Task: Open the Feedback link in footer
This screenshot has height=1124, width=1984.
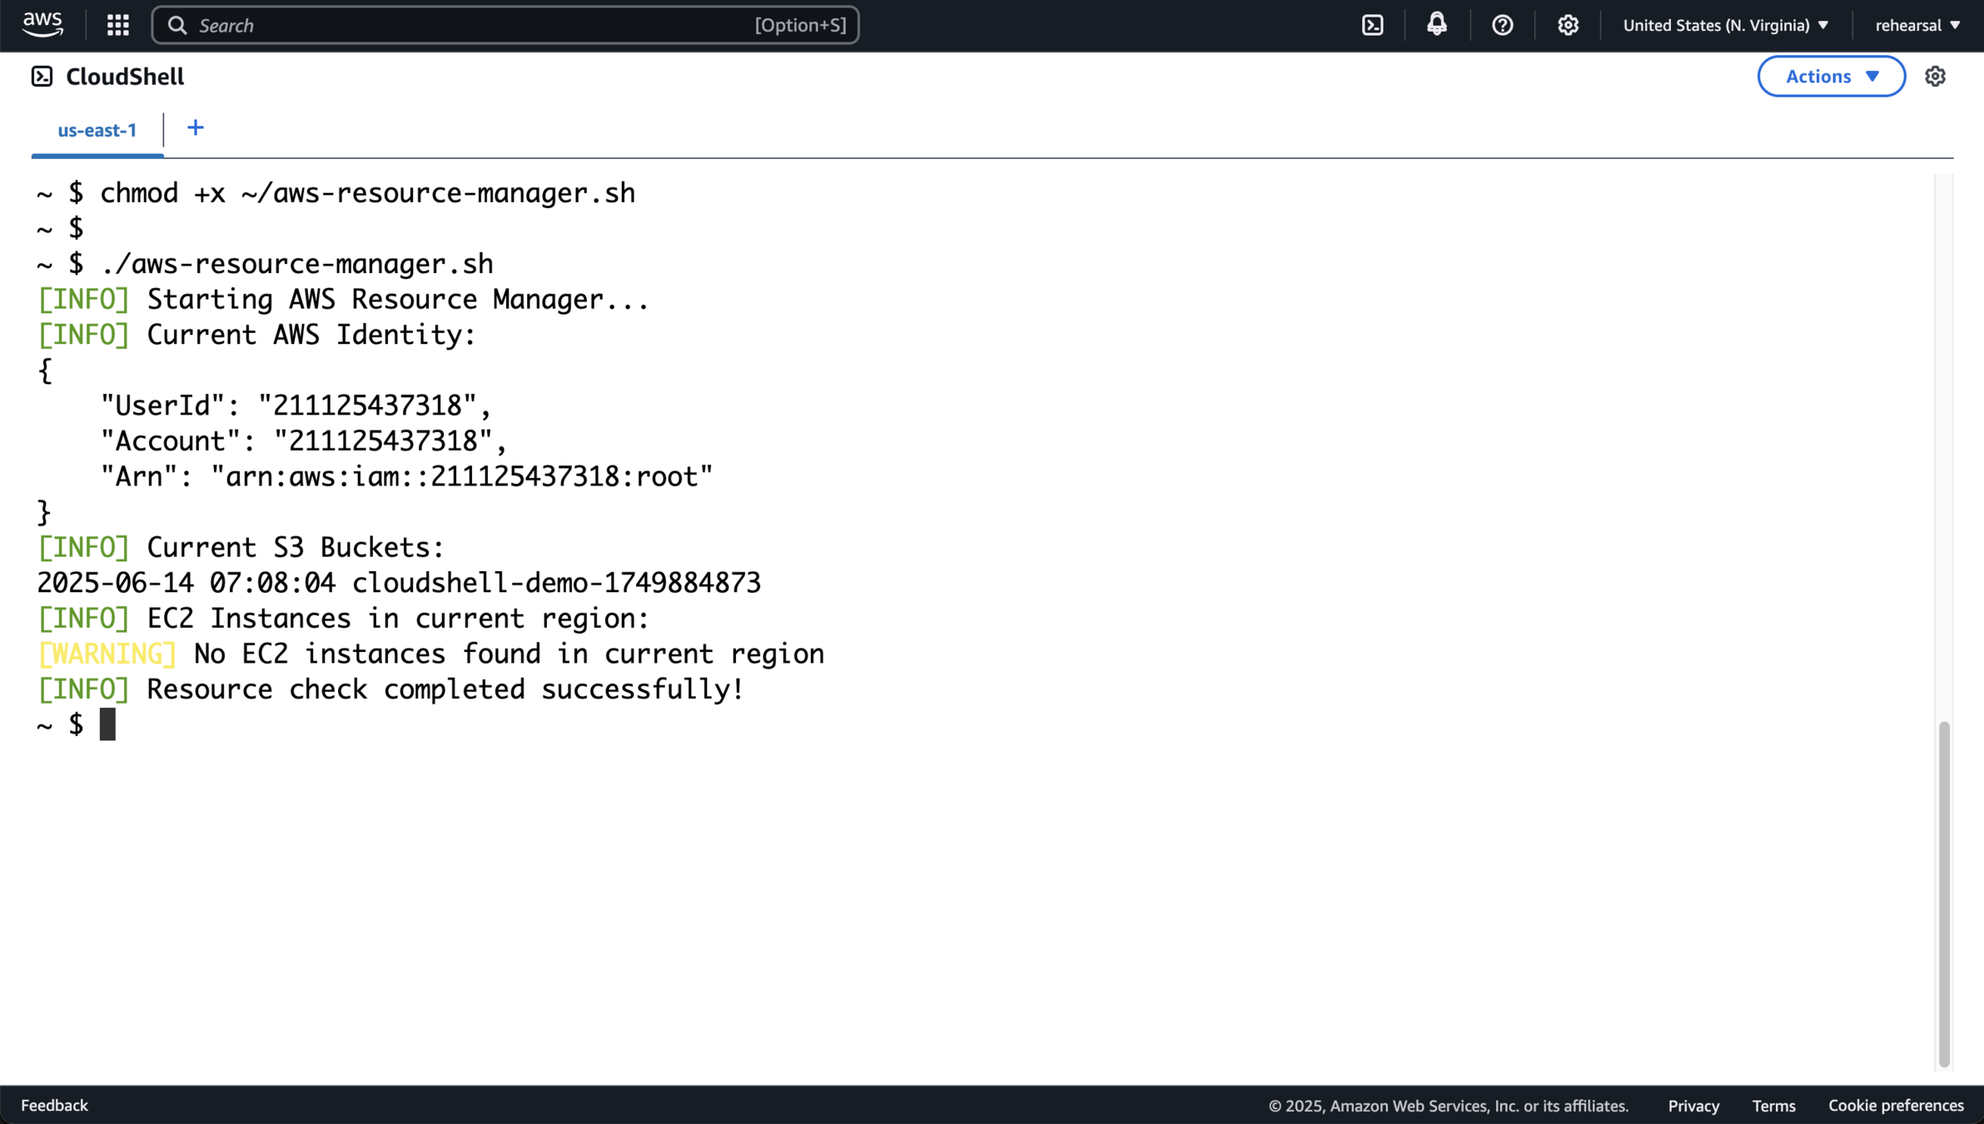Action: (x=54, y=1105)
